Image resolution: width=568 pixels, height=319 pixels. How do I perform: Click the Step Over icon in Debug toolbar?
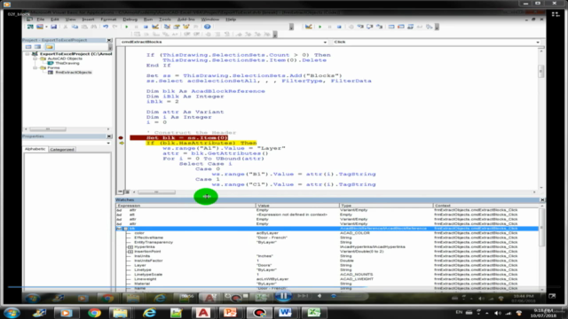point(370,27)
